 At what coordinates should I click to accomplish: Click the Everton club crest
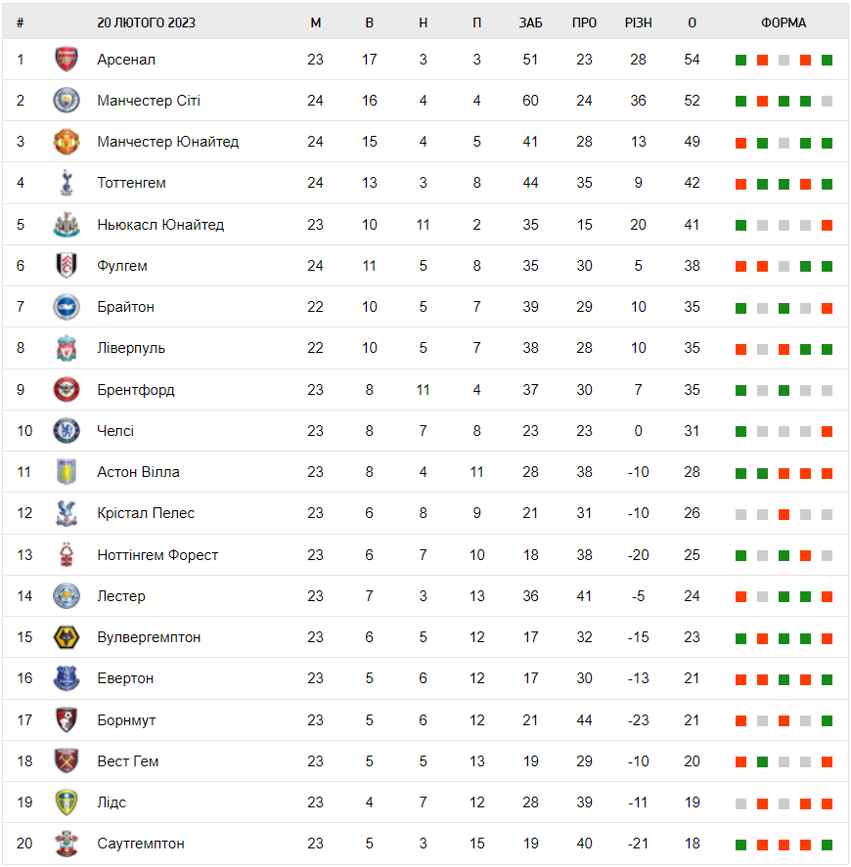[x=66, y=678]
